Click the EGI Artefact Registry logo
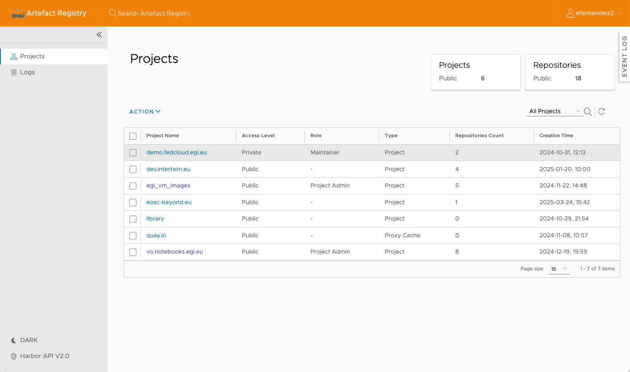Screen dimensions: 630x372 18,13
